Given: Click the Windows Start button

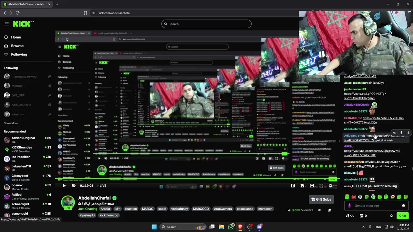Looking at the screenshot, I should pos(154,227).
